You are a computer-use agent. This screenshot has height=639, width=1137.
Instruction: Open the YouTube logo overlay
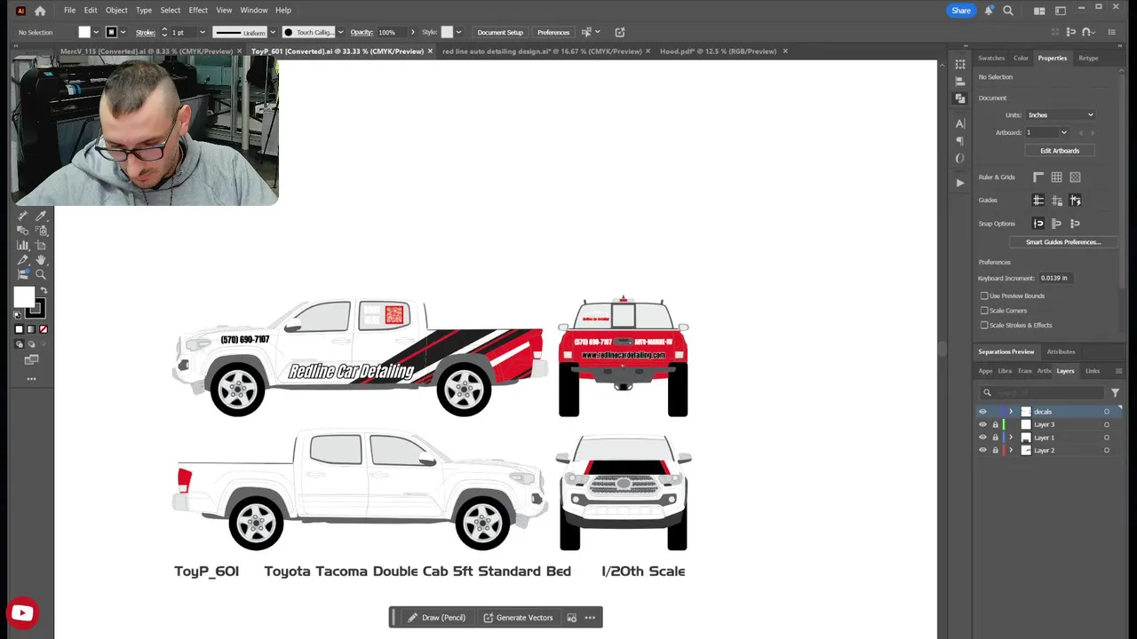[22, 613]
